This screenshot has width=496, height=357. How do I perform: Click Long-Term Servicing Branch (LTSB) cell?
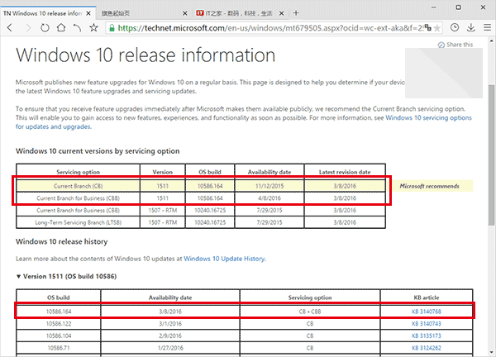[79, 222]
